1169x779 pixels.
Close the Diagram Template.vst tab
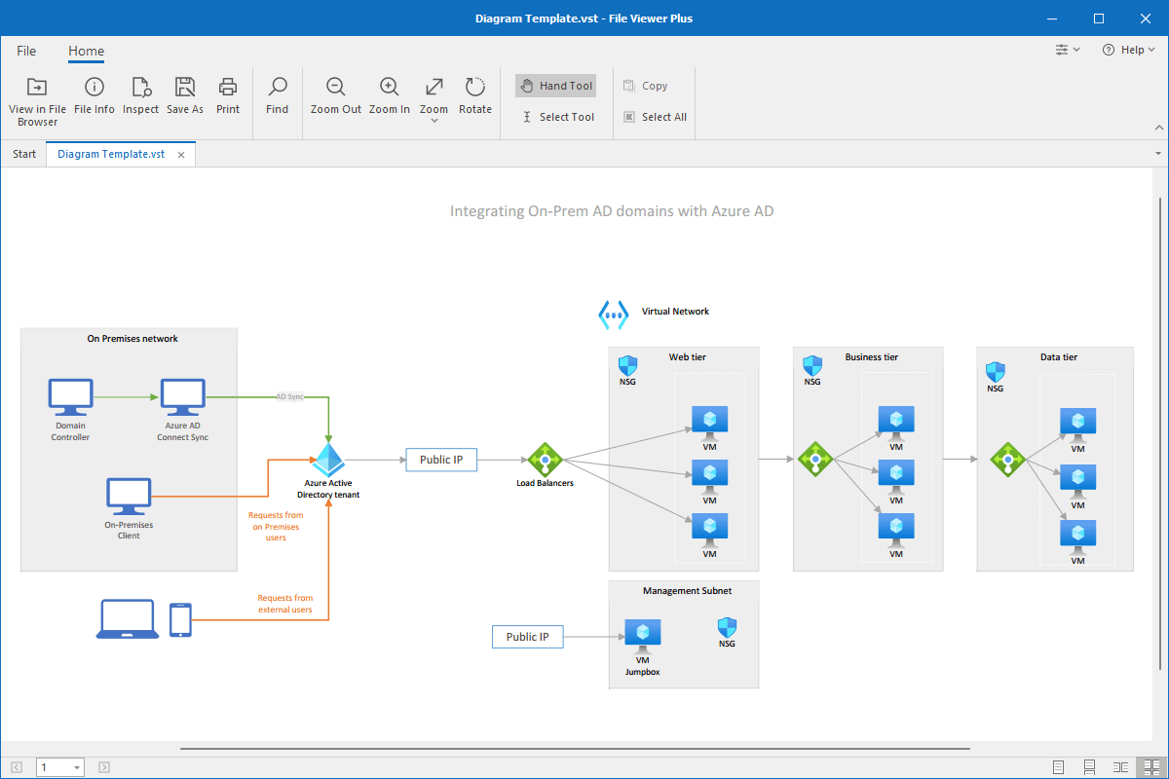click(181, 155)
